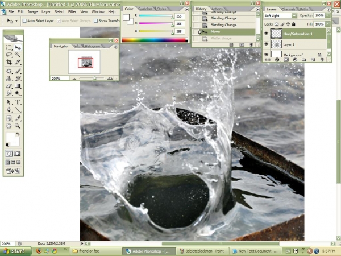Enable Auto Select Layer checkbox
This screenshot has width=341, height=256.
(24, 21)
